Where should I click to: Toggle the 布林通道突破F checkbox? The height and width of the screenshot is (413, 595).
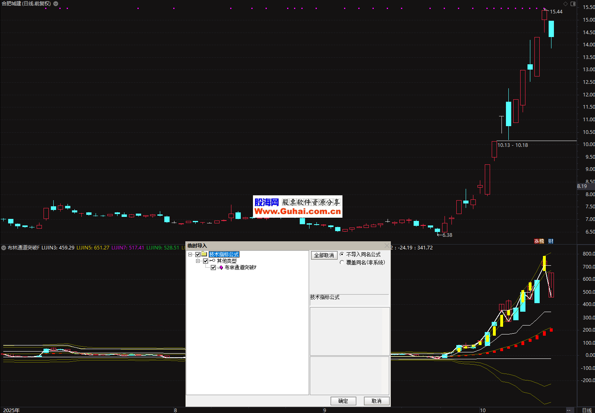(x=213, y=268)
